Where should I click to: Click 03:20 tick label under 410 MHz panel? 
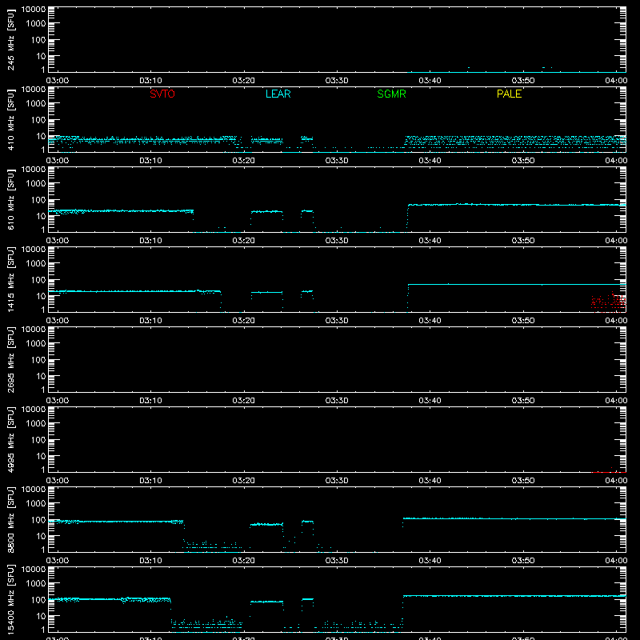(244, 161)
